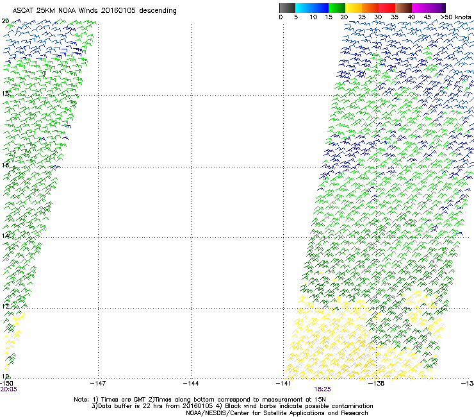Screen dimensions: 474x417
Task: Click the NOAA/NESDIS Center for Satellite Applications credit
Action: pyautogui.click(x=277, y=413)
